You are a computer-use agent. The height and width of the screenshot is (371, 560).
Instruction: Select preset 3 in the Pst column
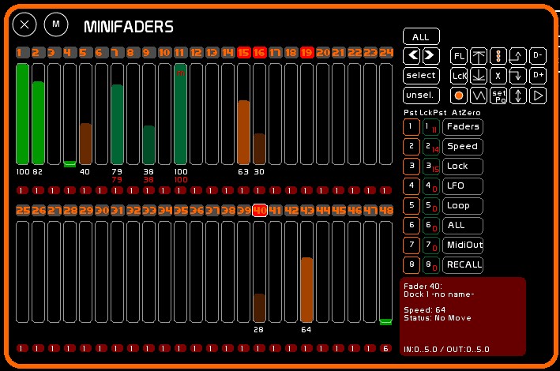412,167
